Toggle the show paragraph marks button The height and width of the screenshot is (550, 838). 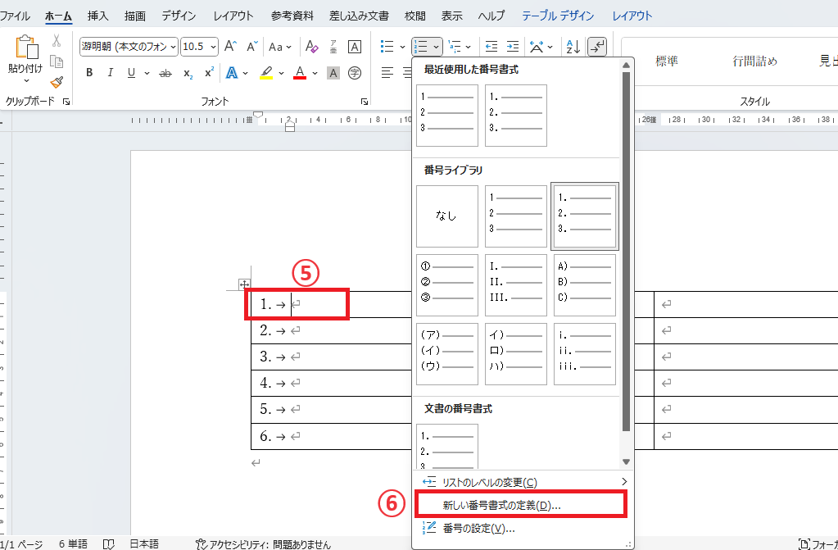tap(597, 47)
